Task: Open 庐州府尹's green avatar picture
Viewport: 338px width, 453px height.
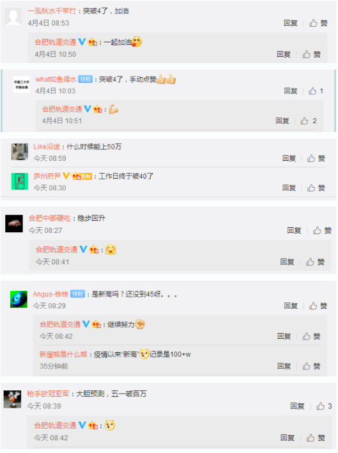Action: tap(20, 181)
